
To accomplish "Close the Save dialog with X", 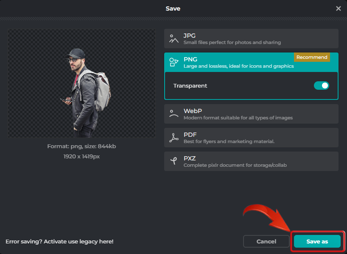I will click(x=338, y=8).
